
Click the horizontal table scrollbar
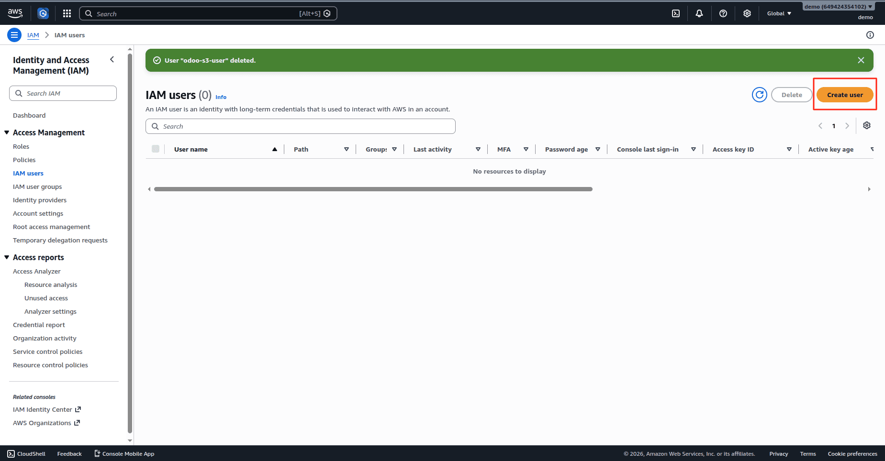point(373,189)
